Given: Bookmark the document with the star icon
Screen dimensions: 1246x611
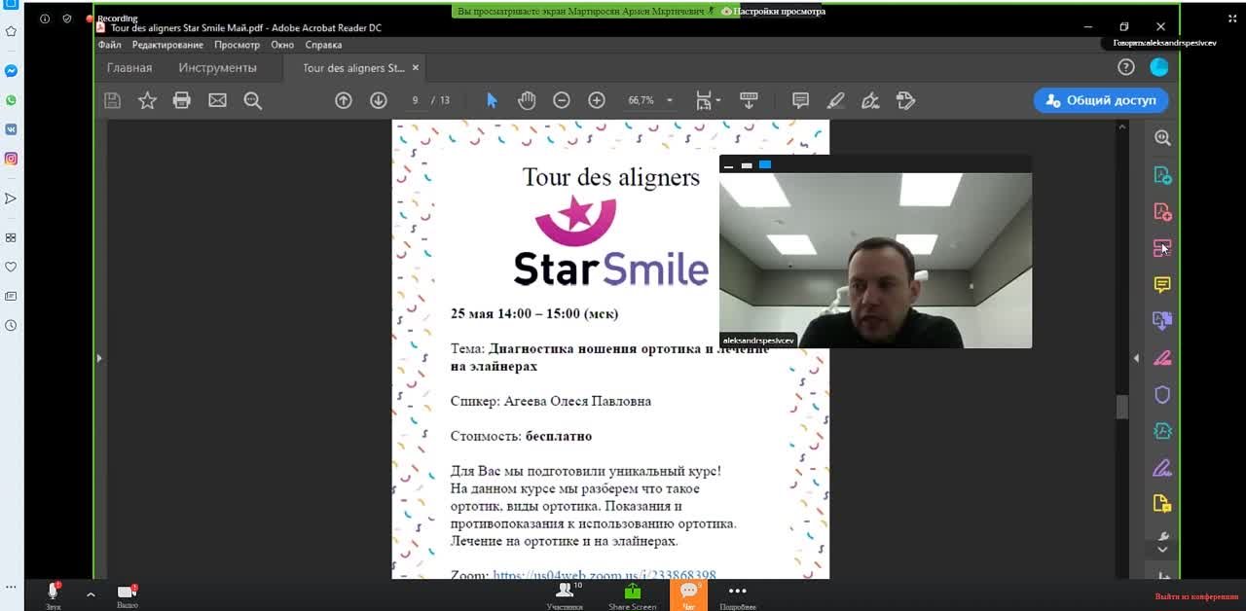Looking at the screenshot, I should tap(147, 100).
